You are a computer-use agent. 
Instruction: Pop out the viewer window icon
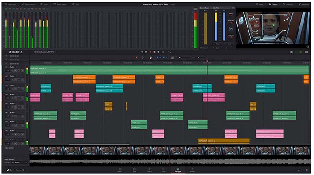click(x=308, y=47)
